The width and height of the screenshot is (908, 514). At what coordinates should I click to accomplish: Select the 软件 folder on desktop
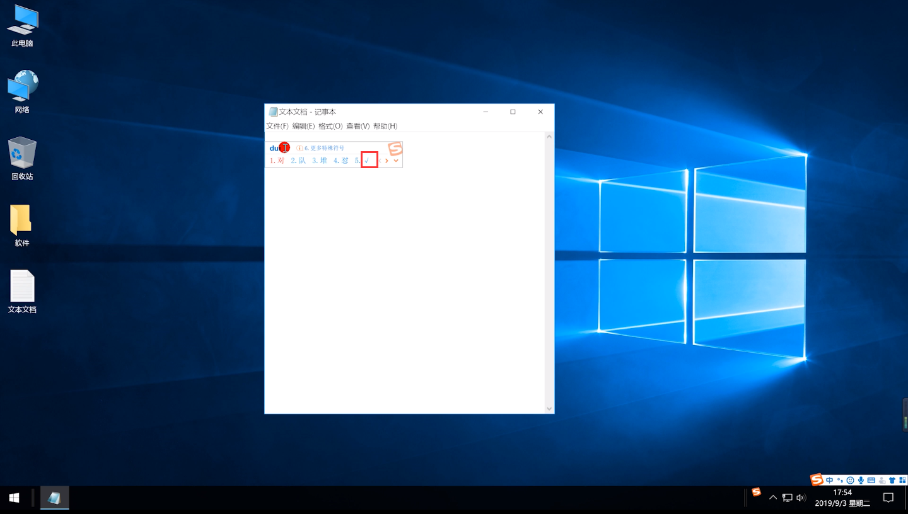[22, 226]
